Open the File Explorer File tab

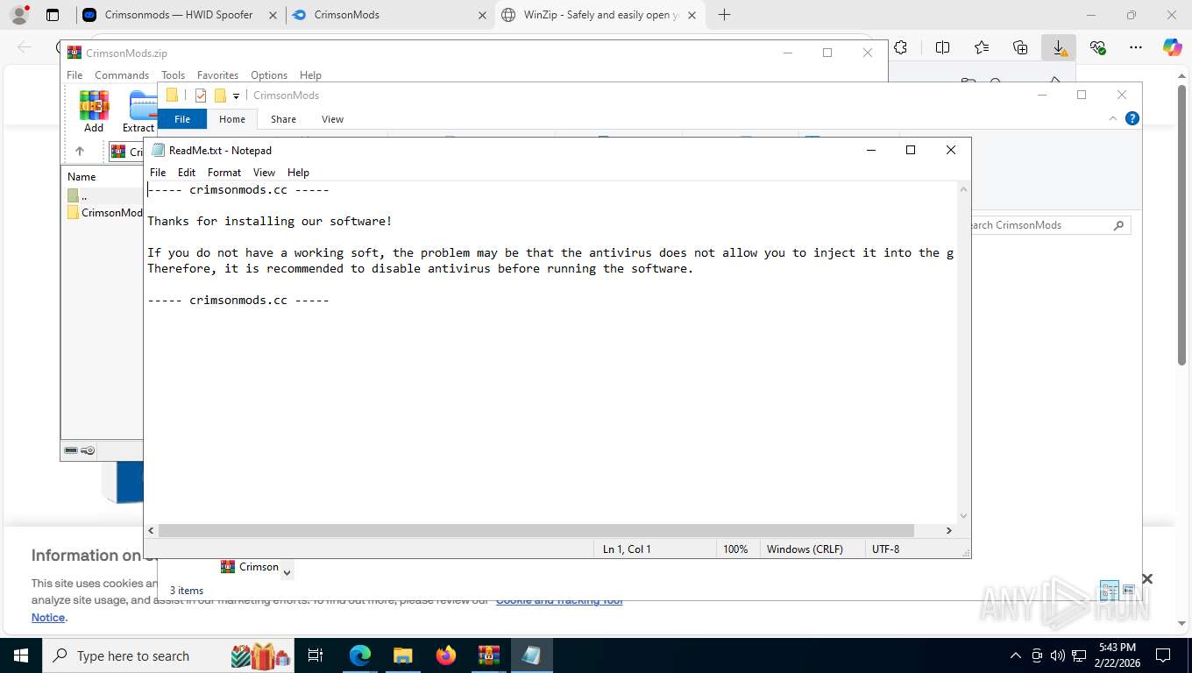[x=182, y=119]
